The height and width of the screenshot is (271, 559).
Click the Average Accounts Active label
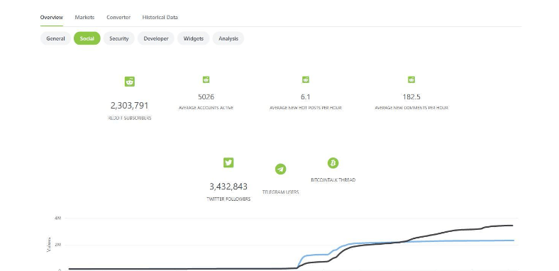[206, 108]
